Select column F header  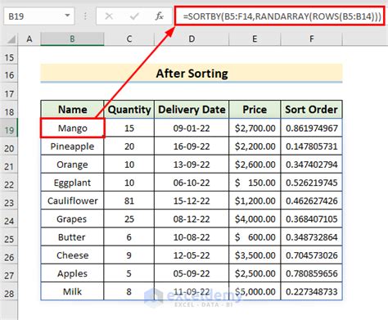tap(311, 39)
